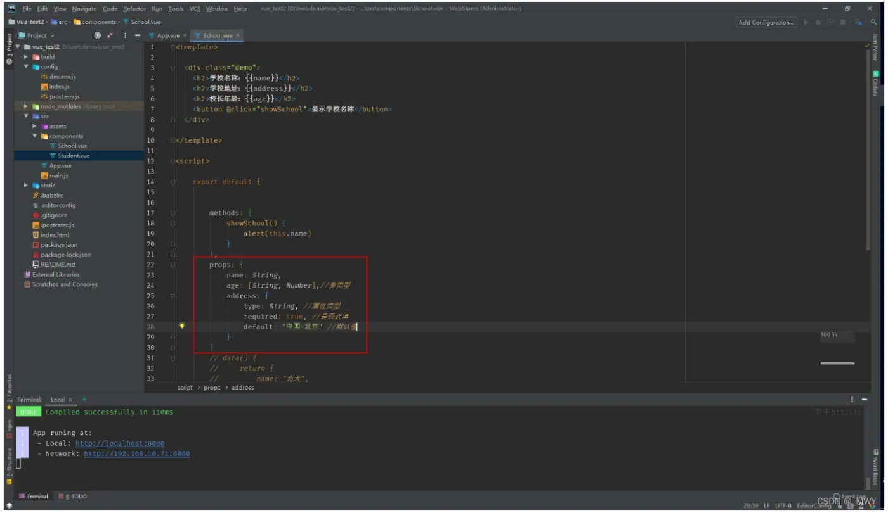The width and height of the screenshot is (888, 513).
Task: Click the UTF-8 encoding in status bar
Action: pos(783,505)
